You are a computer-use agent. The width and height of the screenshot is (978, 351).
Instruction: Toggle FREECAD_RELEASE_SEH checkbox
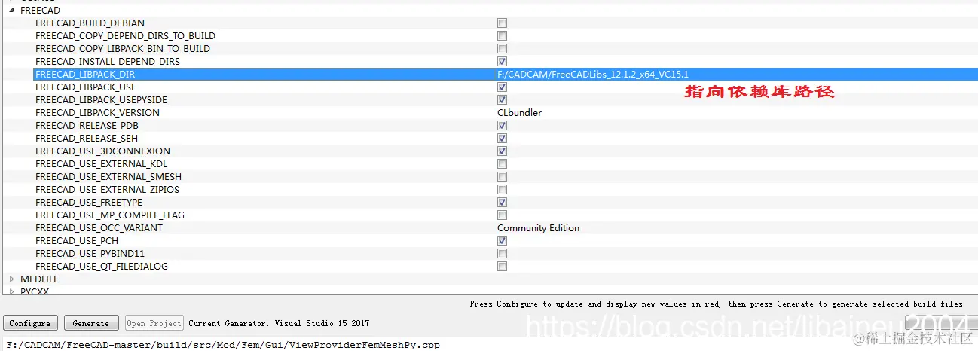502,139
